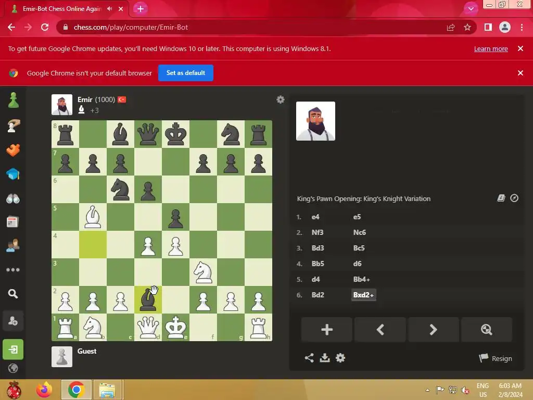This screenshot has height=400, width=533.
Task: Open the Play menu hand-and-pawn icon
Action: tap(13, 125)
